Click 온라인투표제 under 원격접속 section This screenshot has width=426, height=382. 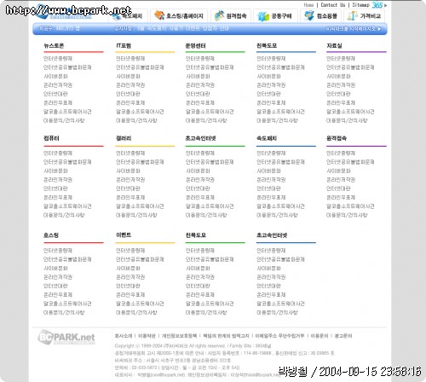click(341, 197)
